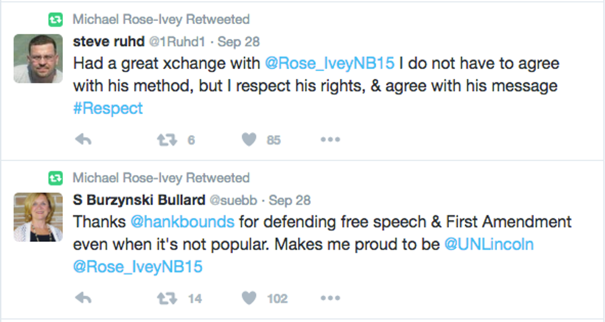Retweet S Burzynski Bullard's tweet
The image size is (605, 322).
167,299
